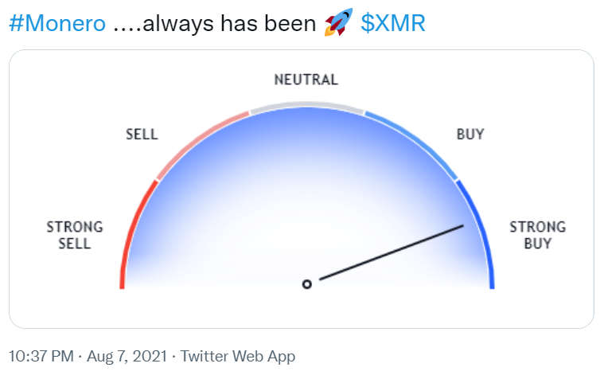The image size is (604, 379).
Task: Click the gray neutral arc segment
Action: (x=306, y=105)
